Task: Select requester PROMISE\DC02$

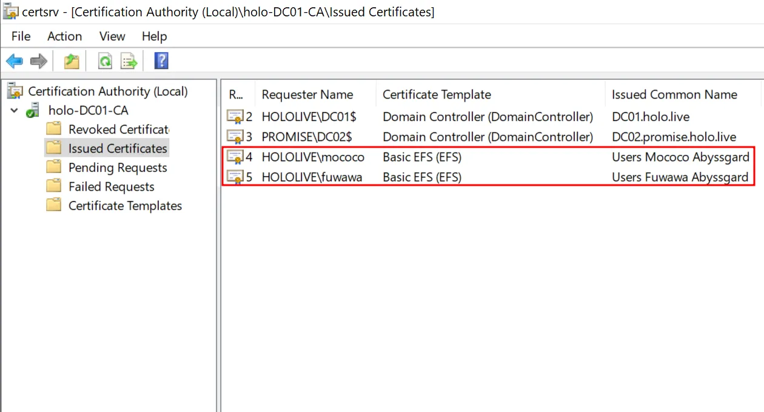Action: pyautogui.click(x=307, y=137)
